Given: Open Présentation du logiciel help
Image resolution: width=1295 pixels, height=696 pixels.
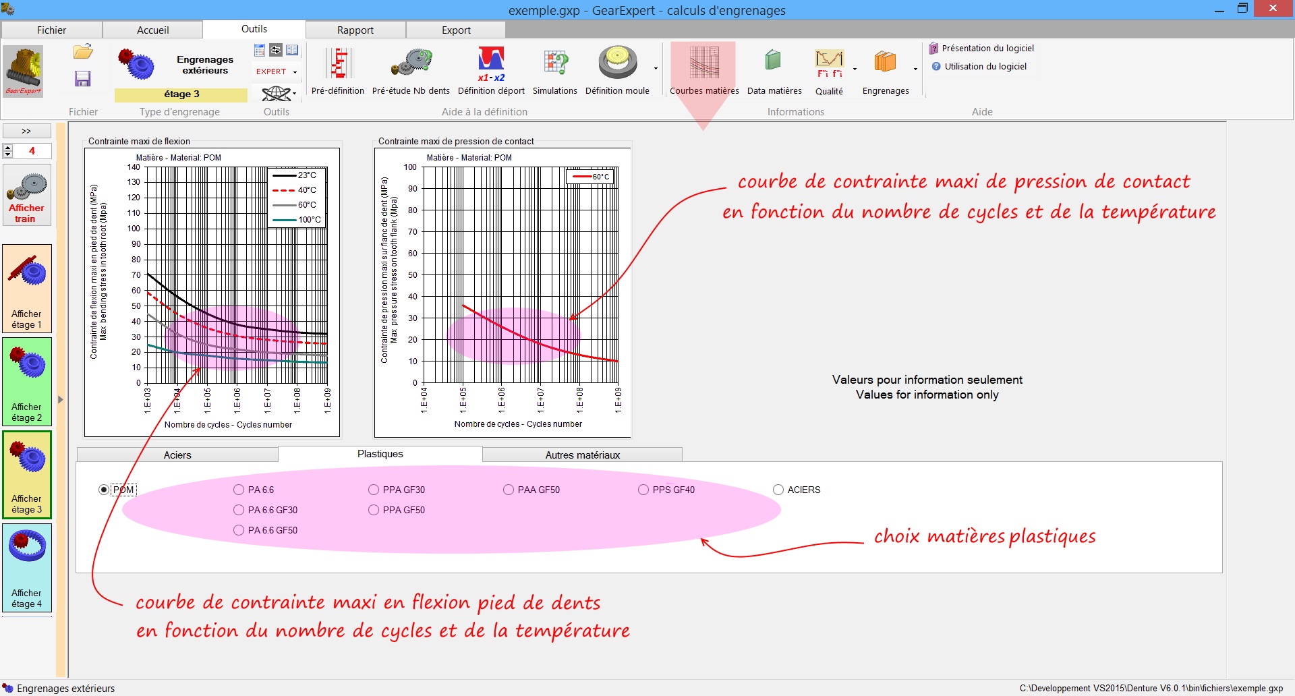Looking at the screenshot, I should click(981, 48).
